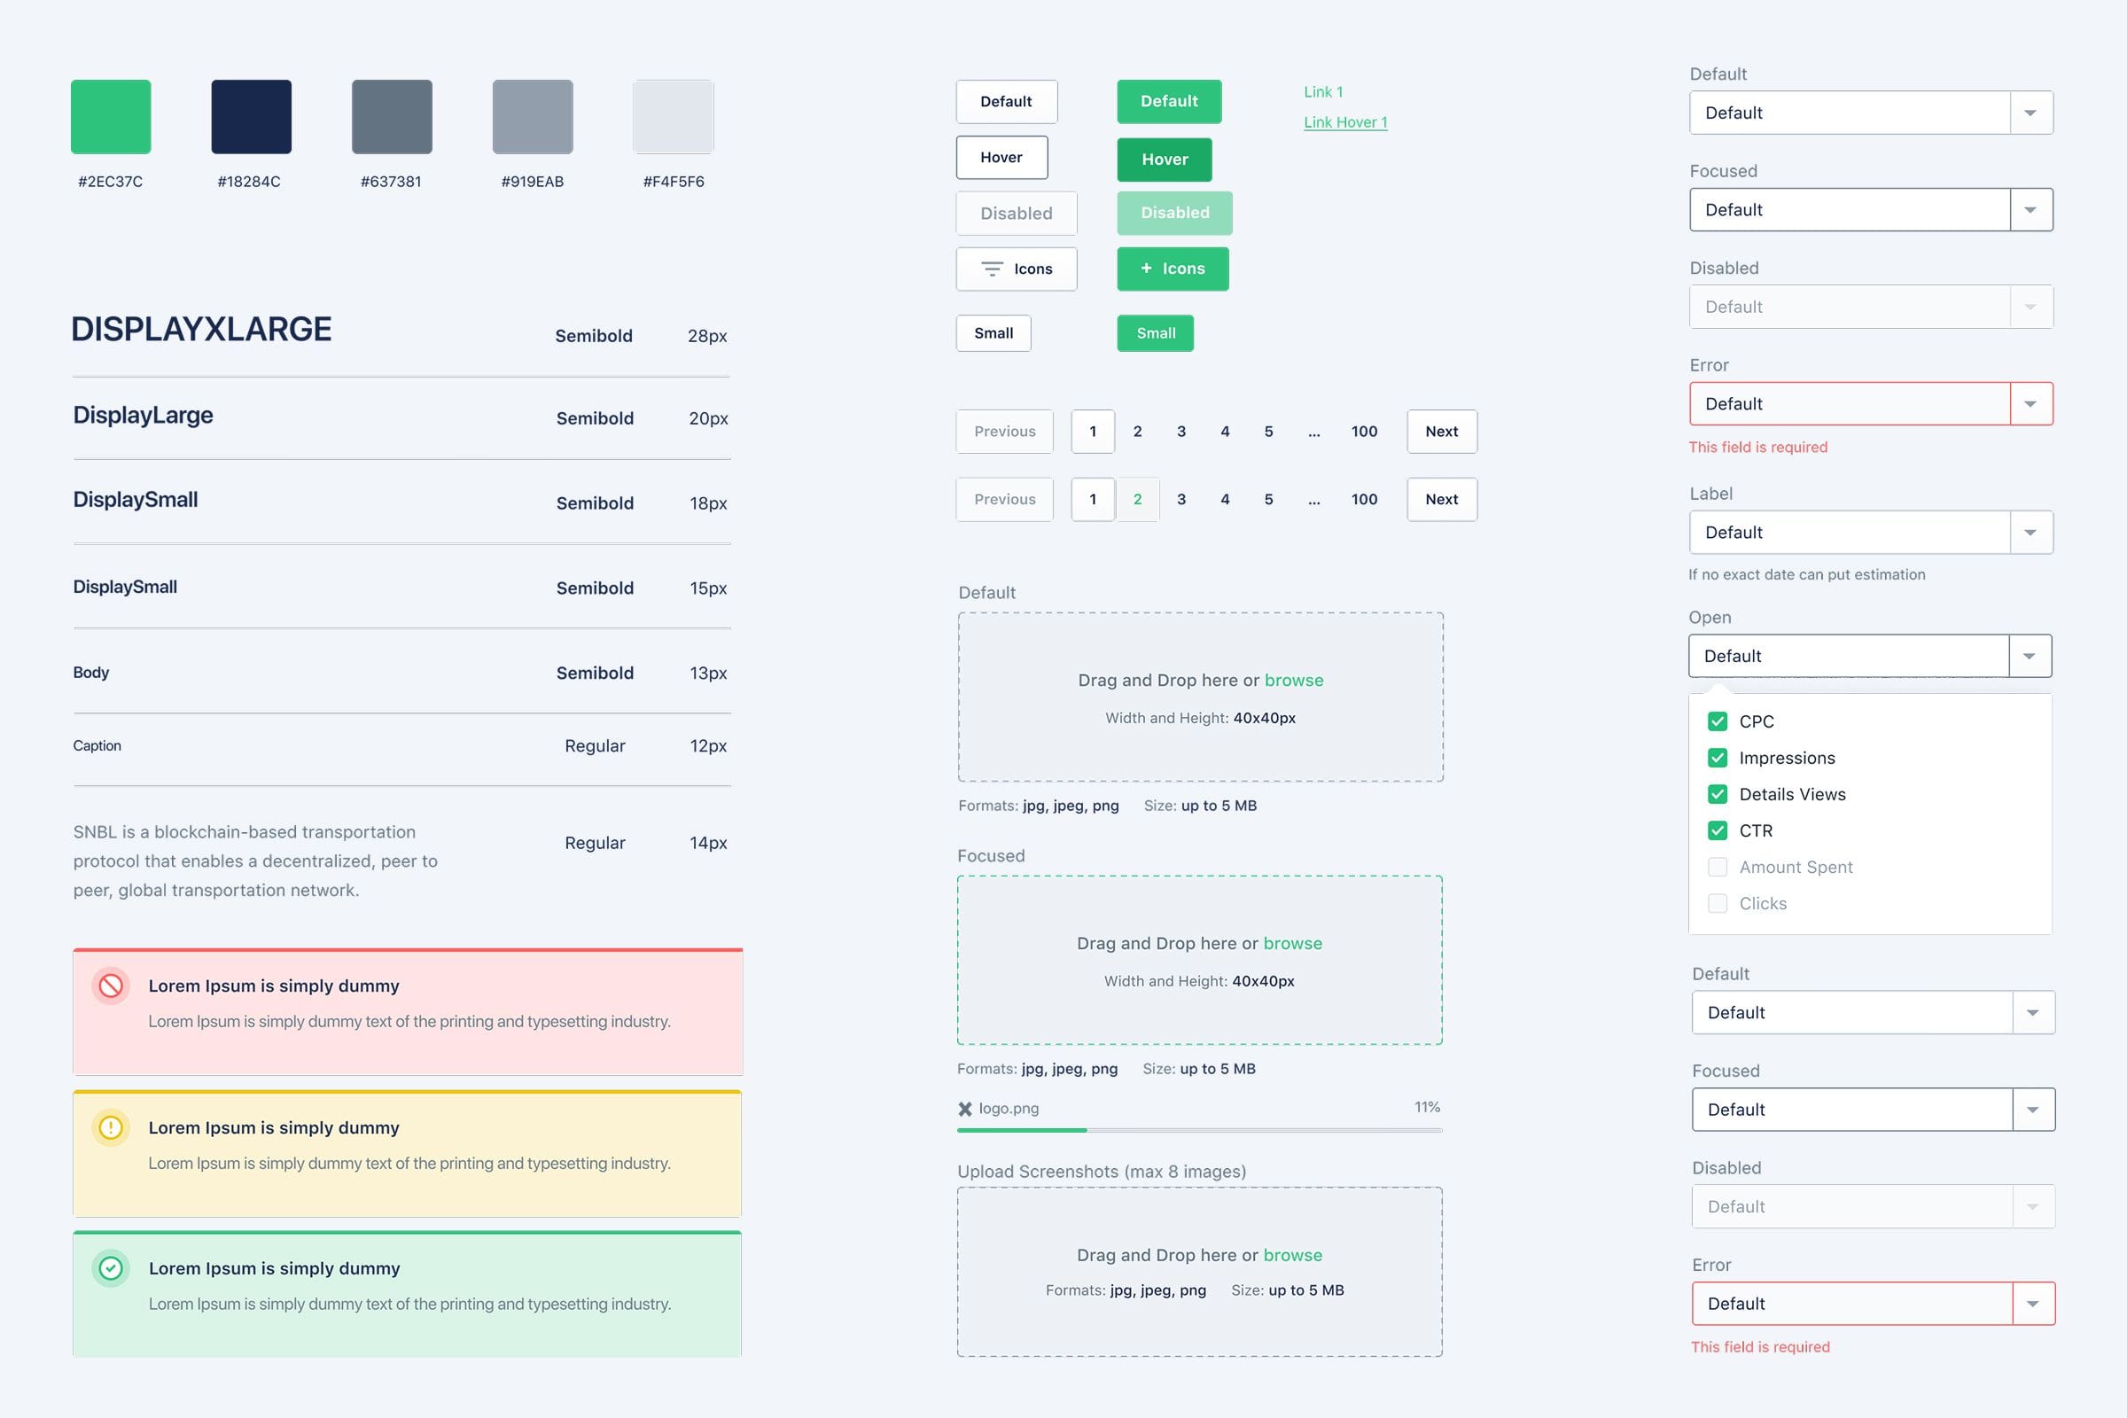Remove logo.png upload with X icon
This screenshot has height=1418, width=2127.
point(965,1109)
